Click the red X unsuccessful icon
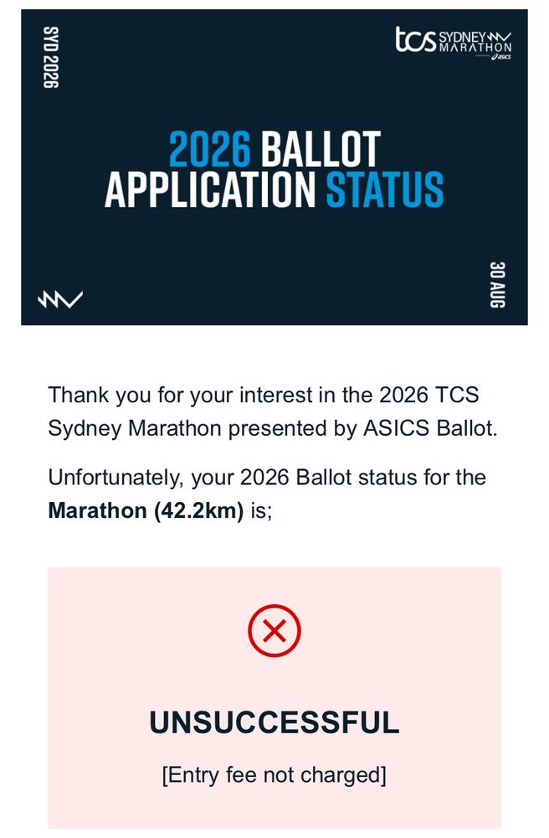The image size is (549, 838). pos(274,631)
